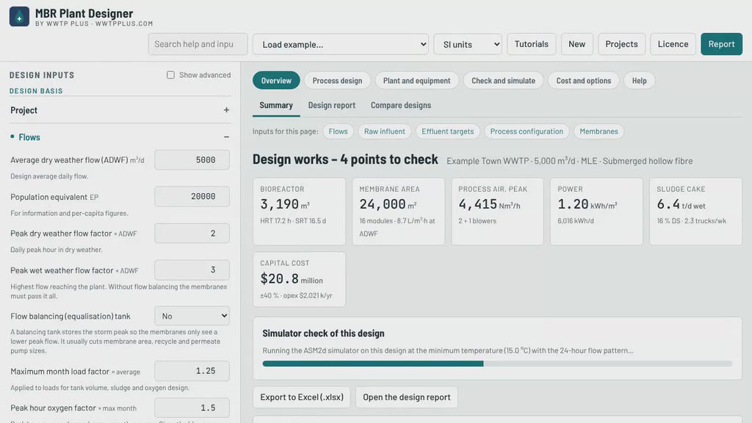Edit the Peak hour oxygen factor field

click(x=192, y=408)
